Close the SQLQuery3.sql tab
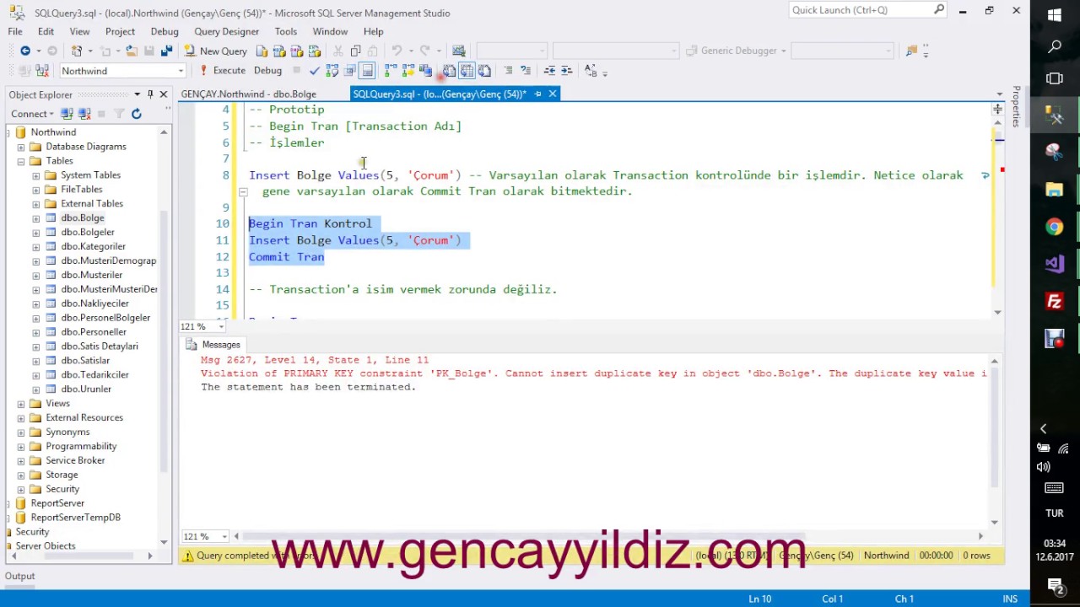Screen dimensions: 1080x607 [553, 94]
